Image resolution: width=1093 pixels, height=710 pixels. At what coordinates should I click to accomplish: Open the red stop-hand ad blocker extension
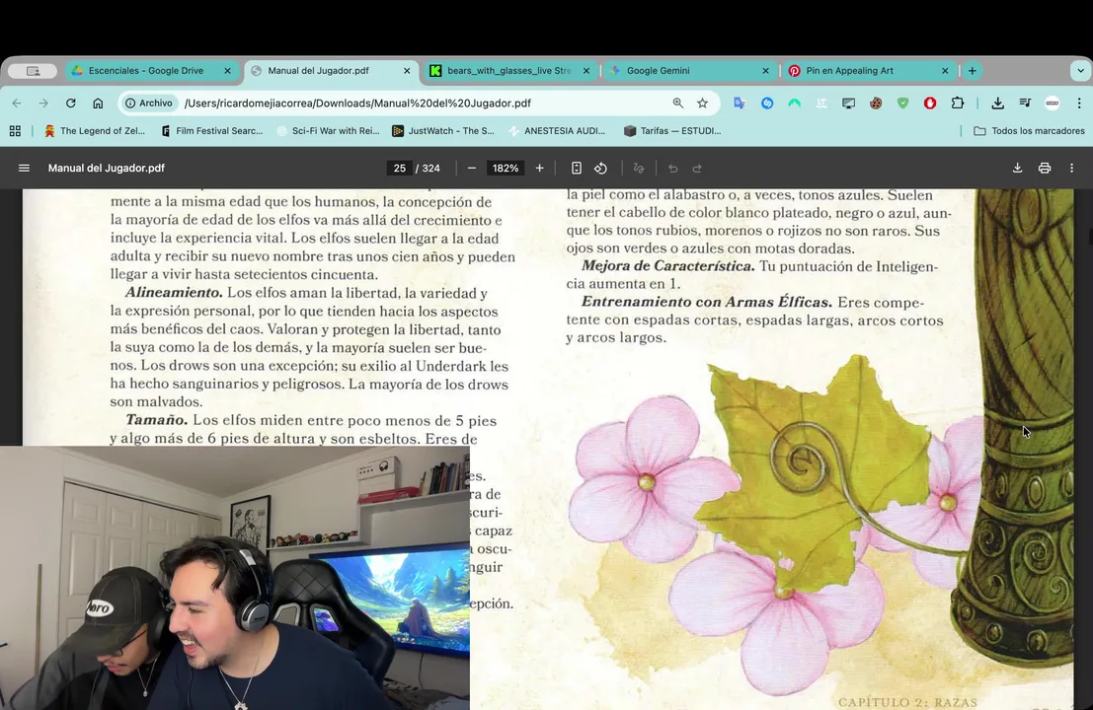point(930,103)
